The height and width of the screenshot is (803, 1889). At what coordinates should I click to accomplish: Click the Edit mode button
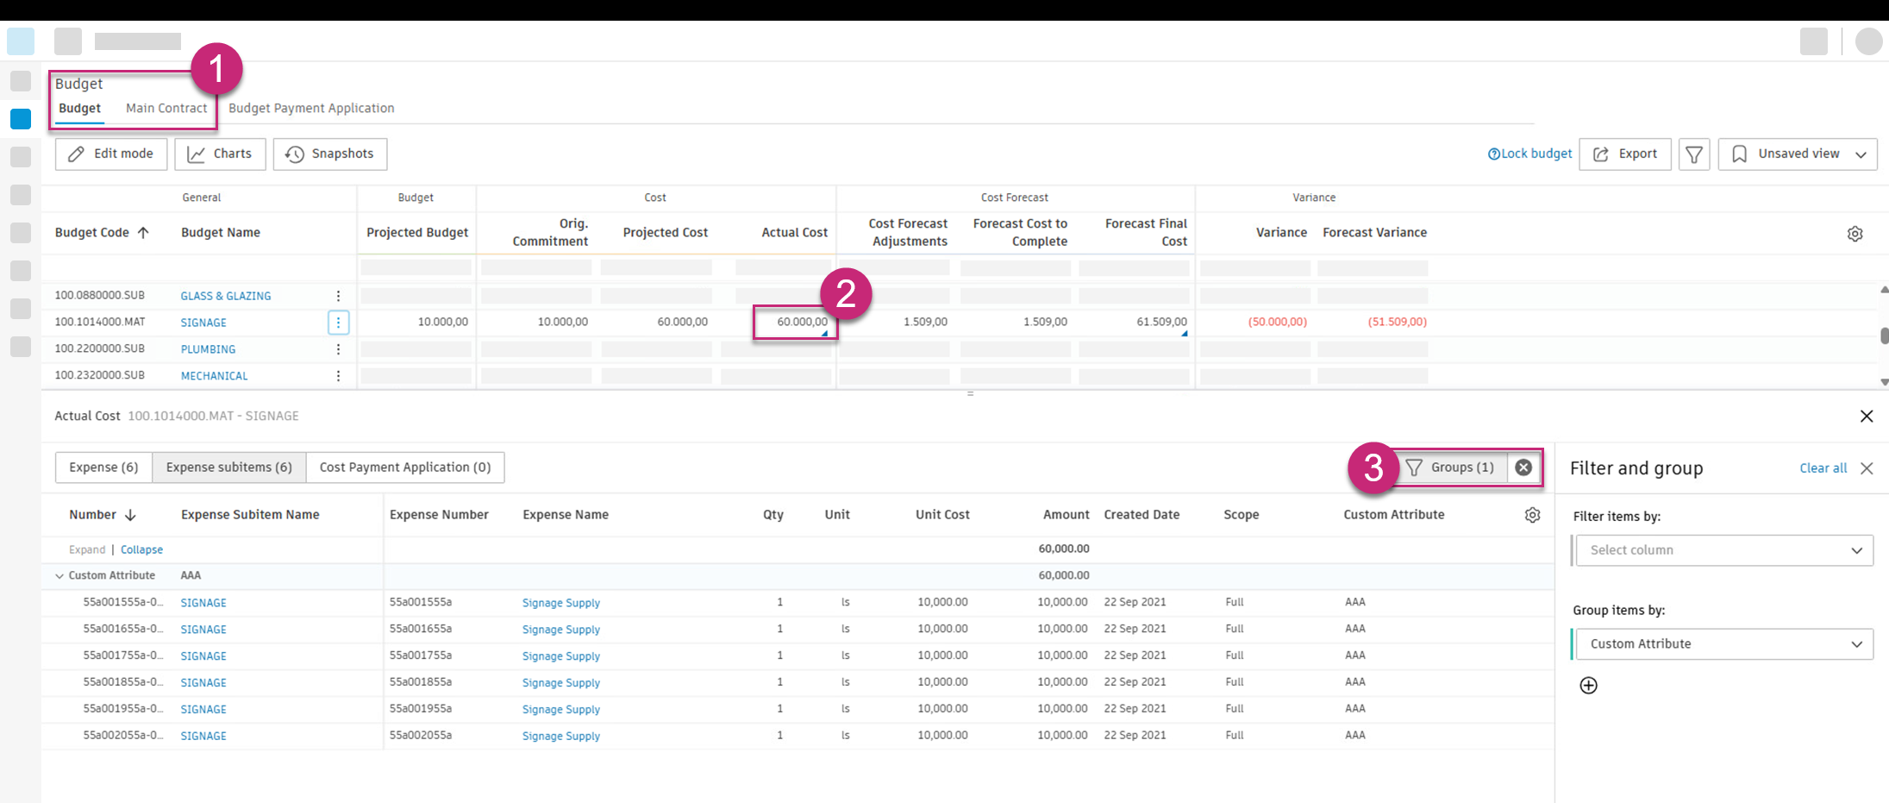pyautogui.click(x=111, y=154)
